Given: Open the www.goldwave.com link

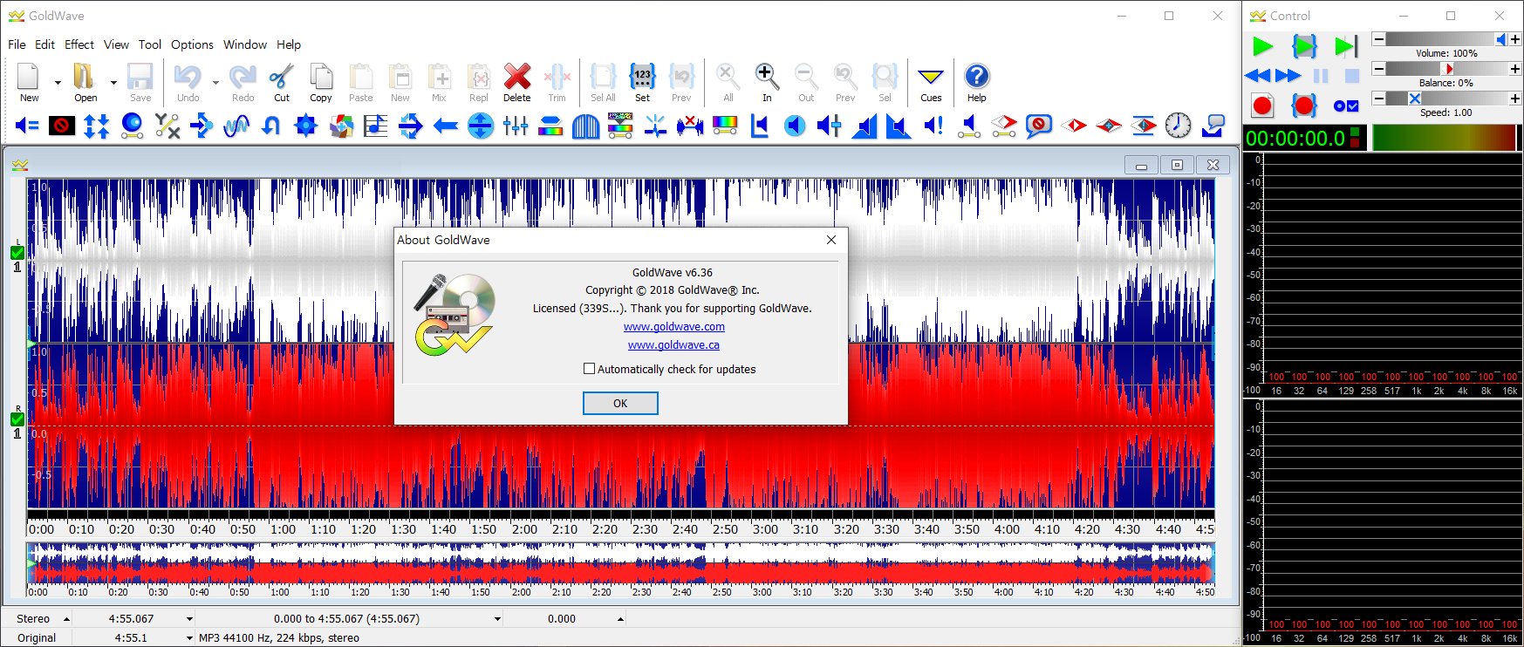Looking at the screenshot, I should coord(674,327).
